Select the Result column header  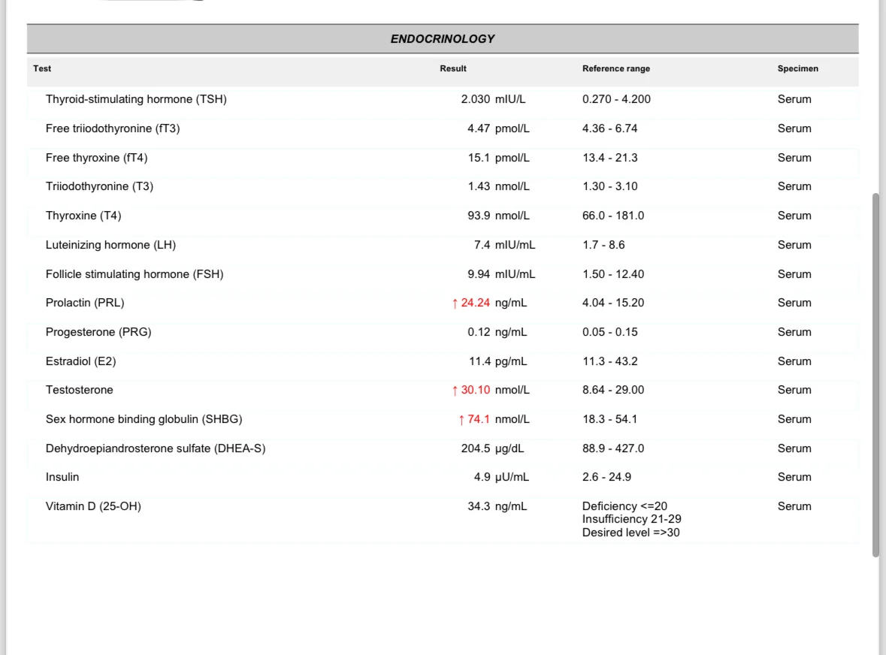click(x=453, y=68)
